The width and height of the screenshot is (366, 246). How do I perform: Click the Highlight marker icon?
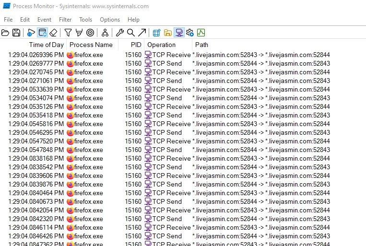(79, 33)
